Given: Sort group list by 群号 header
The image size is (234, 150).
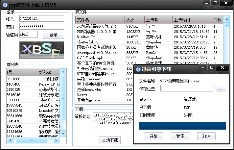Looking at the screenshot, I should (22, 72).
